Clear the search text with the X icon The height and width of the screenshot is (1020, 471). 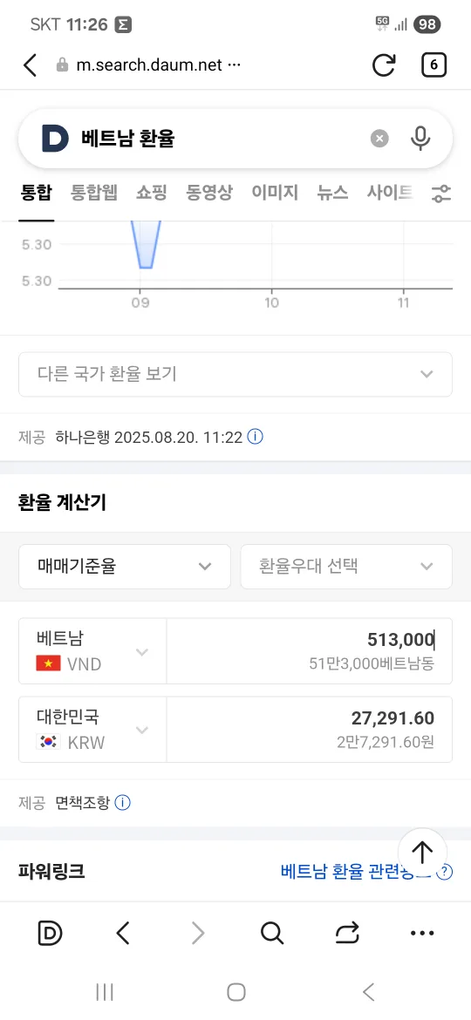pos(380,138)
